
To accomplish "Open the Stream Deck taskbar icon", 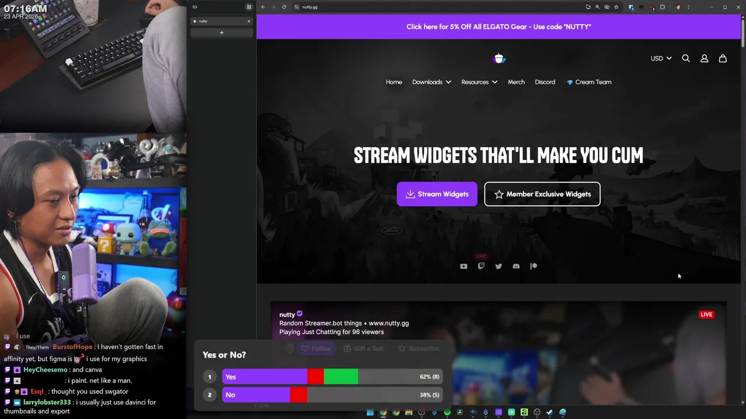I will click(498, 413).
